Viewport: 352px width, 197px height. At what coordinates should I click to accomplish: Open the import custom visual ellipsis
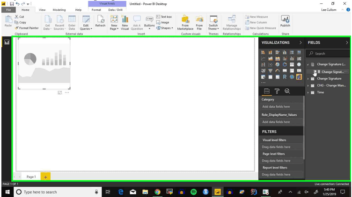click(x=264, y=83)
